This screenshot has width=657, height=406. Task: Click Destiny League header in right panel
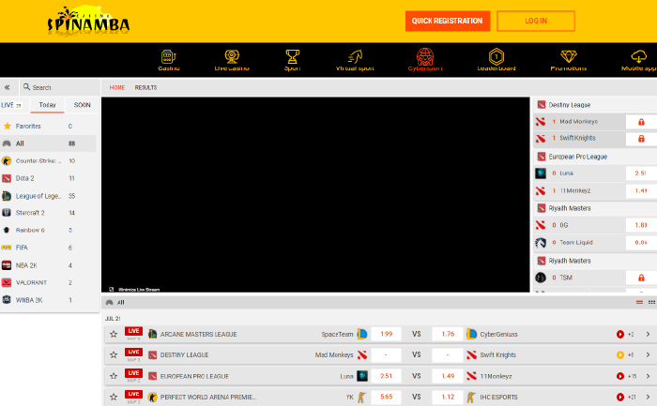click(595, 105)
